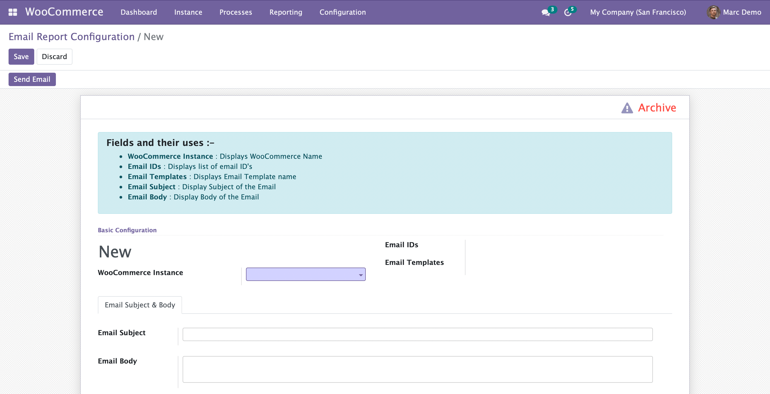
Task: Go to Email Report Configuration breadcrumb
Action: pyautogui.click(x=71, y=36)
